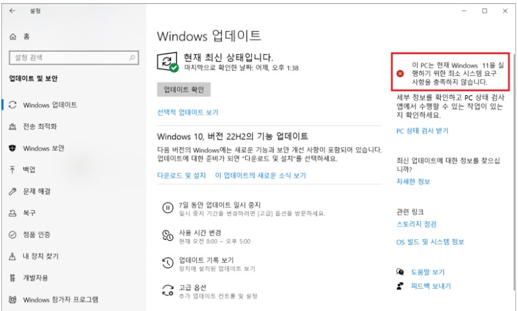Viewport: 518px width, 311px height.
Task: Minimize the Settings window
Action: point(464,11)
